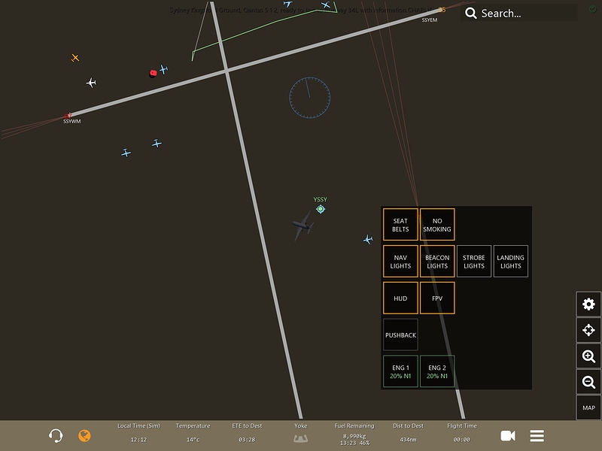Select the YSSY airport marker
The width and height of the screenshot is (602, 451).
coord(321,209)
